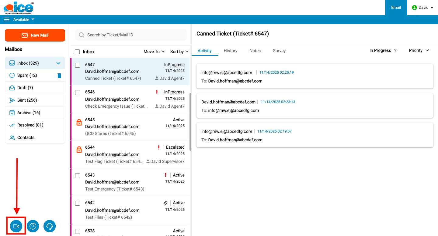Open the Notes tab

click(255, 51)
